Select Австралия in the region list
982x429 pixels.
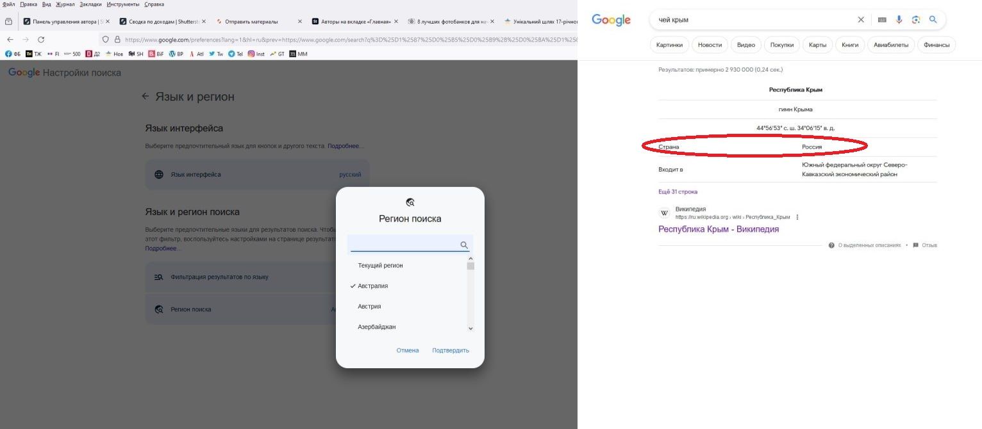[x=372, y=286]
